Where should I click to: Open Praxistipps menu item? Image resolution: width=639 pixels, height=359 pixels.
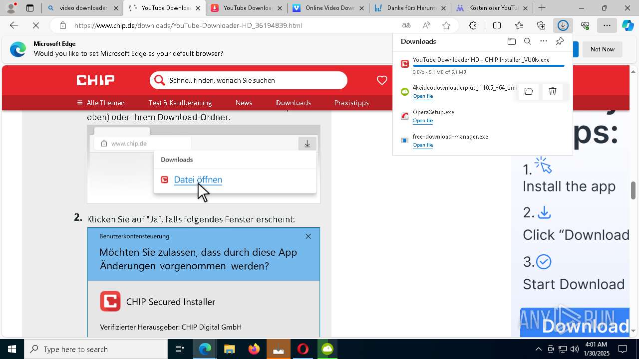click(x=351, y=103)
